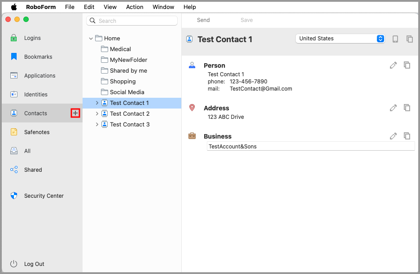Image resolution: width=420 pixels, height=274 pixels.
Task: Click the TestAccount&Sons business field
Action: [311, 146]
